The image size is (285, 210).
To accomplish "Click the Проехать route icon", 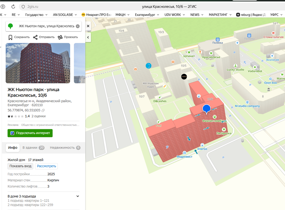I will point(60,37).
